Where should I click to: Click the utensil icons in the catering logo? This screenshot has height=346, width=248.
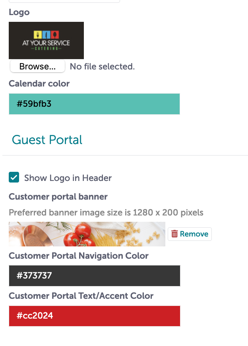tap(46, 35)
